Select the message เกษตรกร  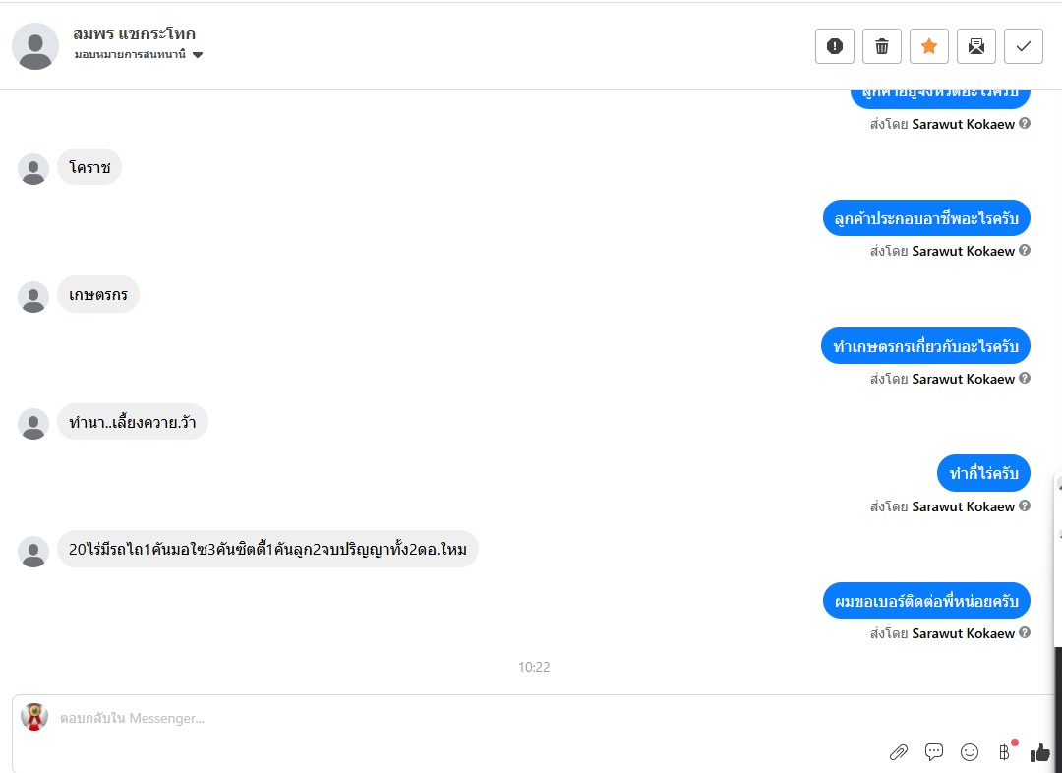pyautogui.click(x=98, y=295)
